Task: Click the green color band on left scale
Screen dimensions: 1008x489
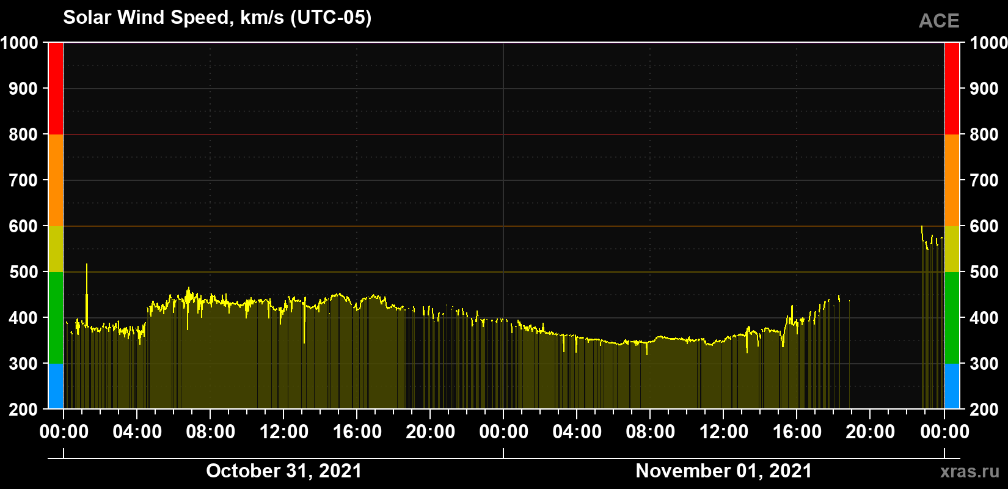Action: tap(56, 318)
